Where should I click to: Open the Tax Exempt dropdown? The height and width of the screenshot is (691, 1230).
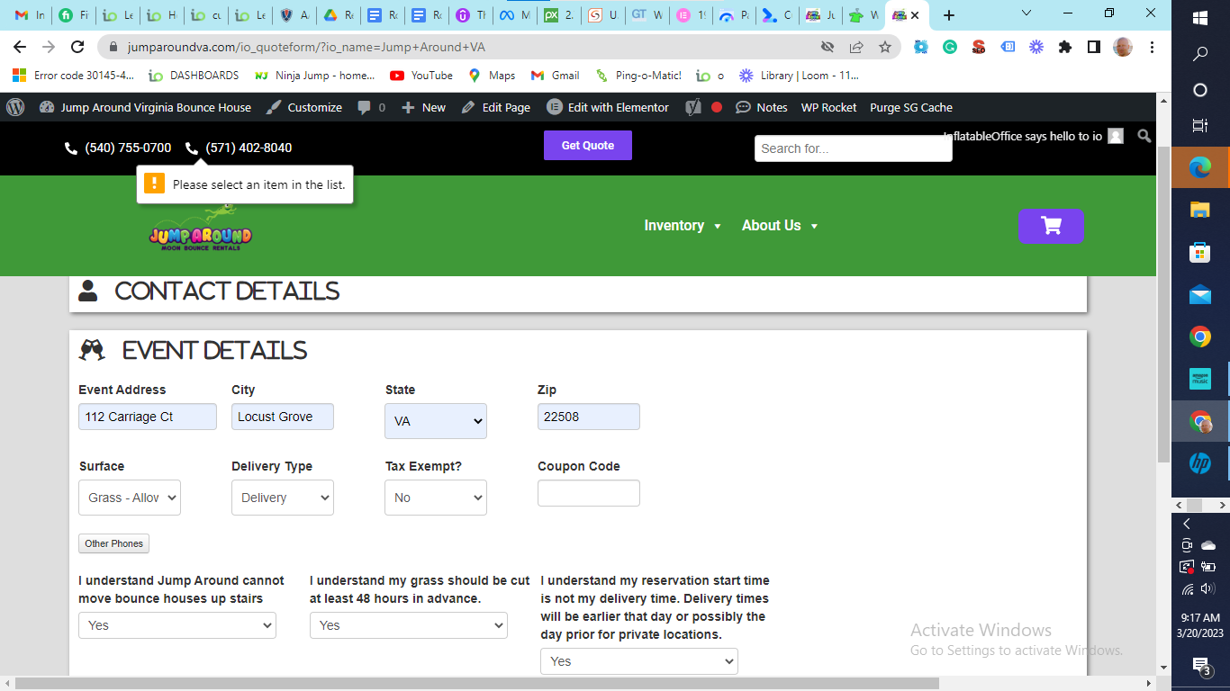tap(436, 498)
